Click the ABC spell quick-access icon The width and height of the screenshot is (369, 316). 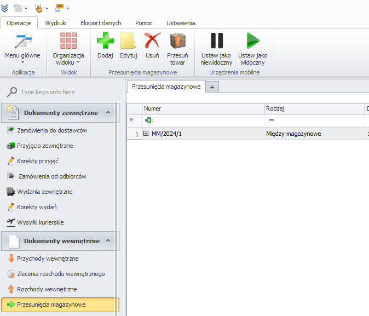(59, 8)
